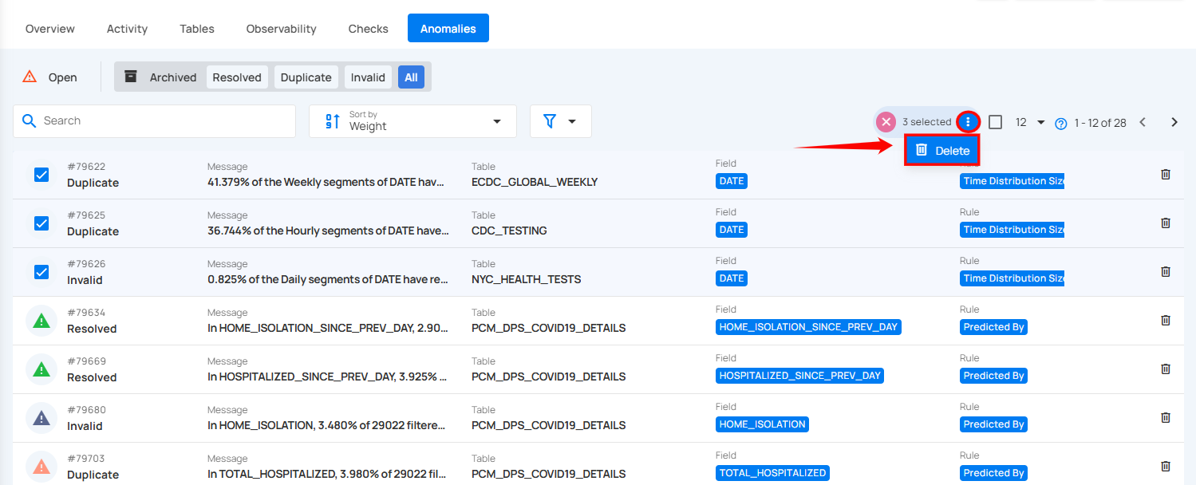Click the NYC_HEALTH_TESTS table name

click(x=526, y=279)
